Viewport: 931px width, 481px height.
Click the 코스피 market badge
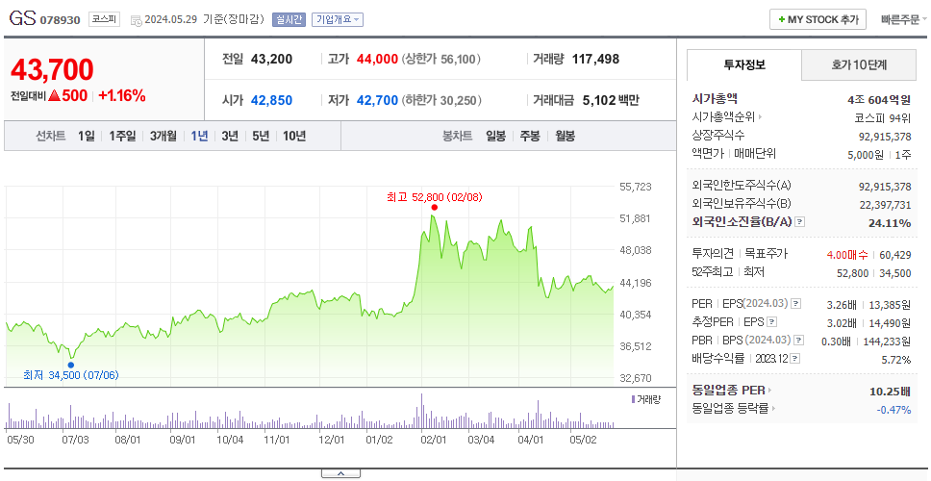105,19
